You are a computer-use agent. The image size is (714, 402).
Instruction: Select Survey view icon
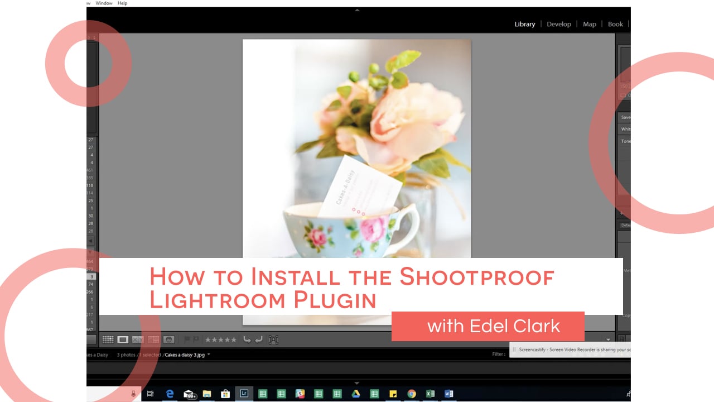pos(153,339)
